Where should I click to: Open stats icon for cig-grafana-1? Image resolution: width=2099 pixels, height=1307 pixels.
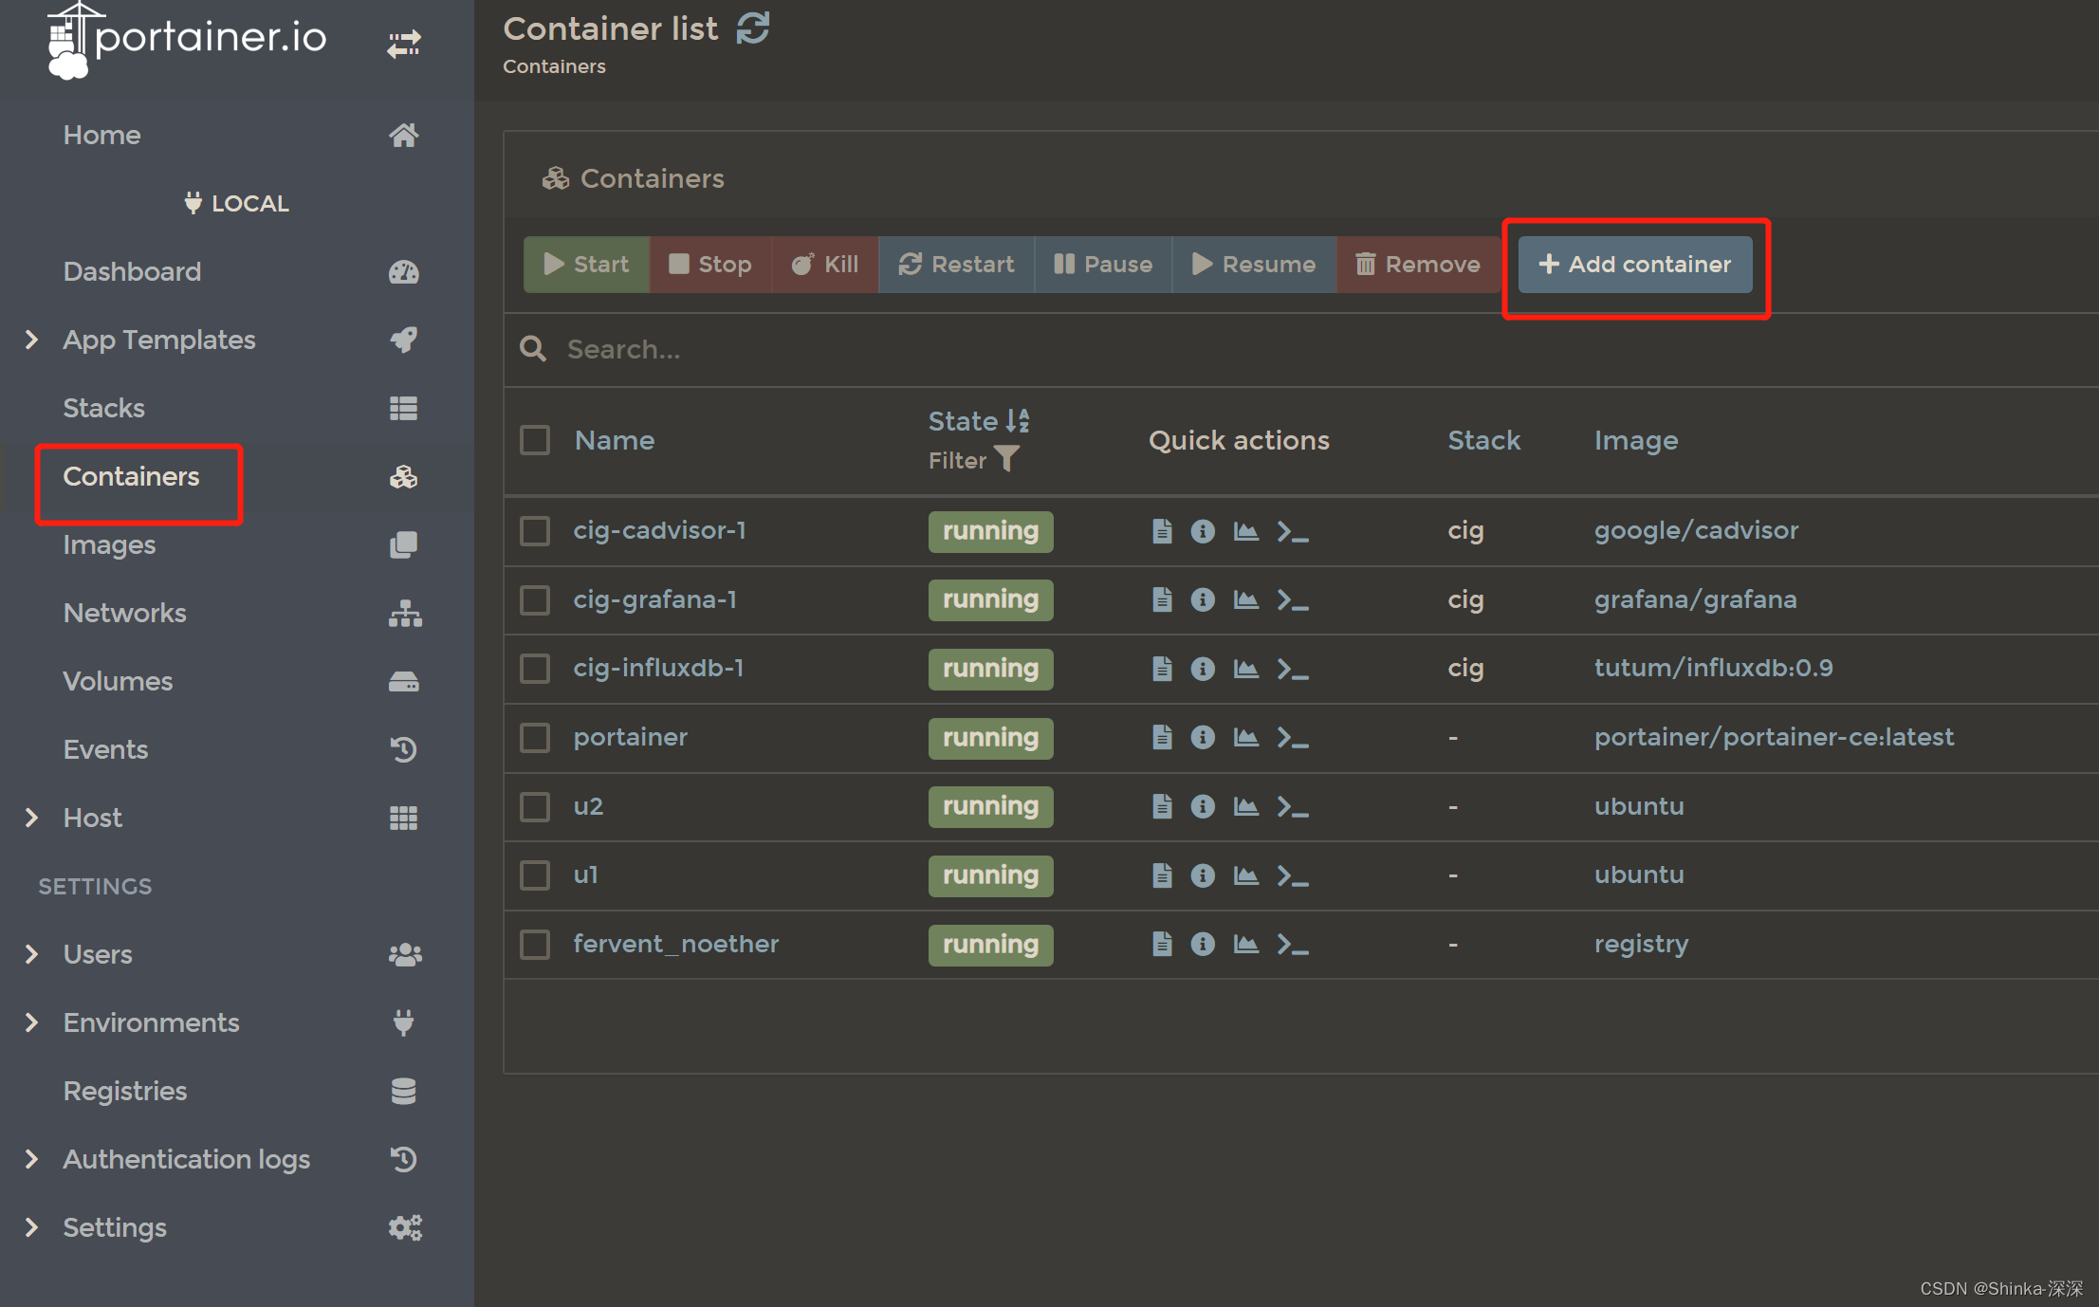1246,599
